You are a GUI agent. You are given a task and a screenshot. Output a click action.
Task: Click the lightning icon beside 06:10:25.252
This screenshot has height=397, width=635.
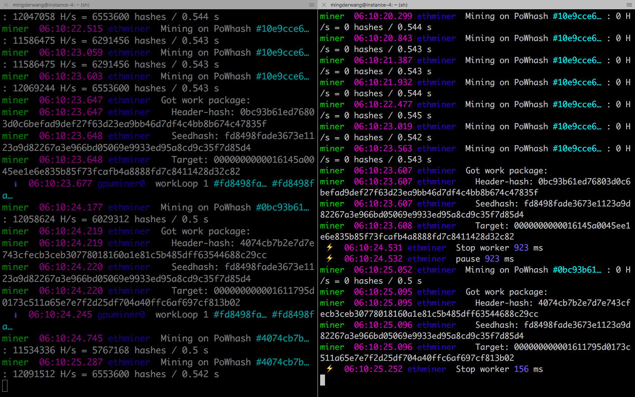coord(329,369)
